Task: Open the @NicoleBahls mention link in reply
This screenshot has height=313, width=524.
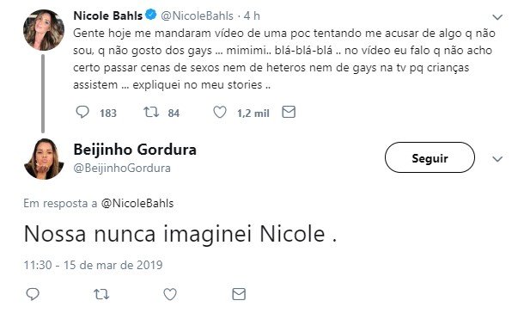Action: 137,203
